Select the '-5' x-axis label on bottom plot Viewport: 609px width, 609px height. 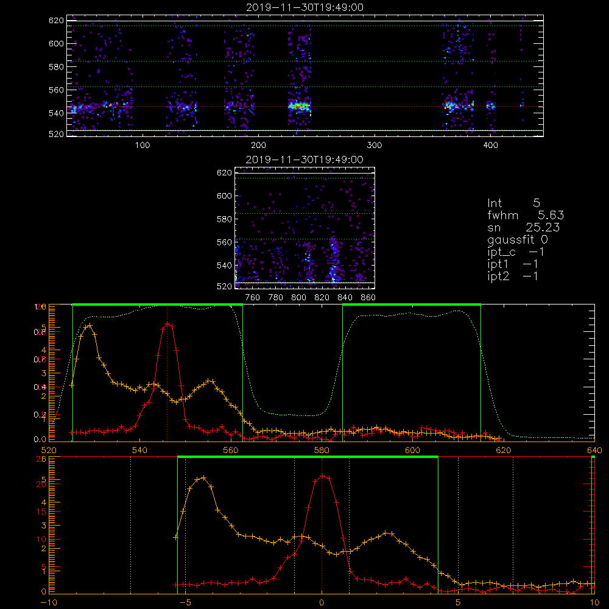(x=186, y=603)
